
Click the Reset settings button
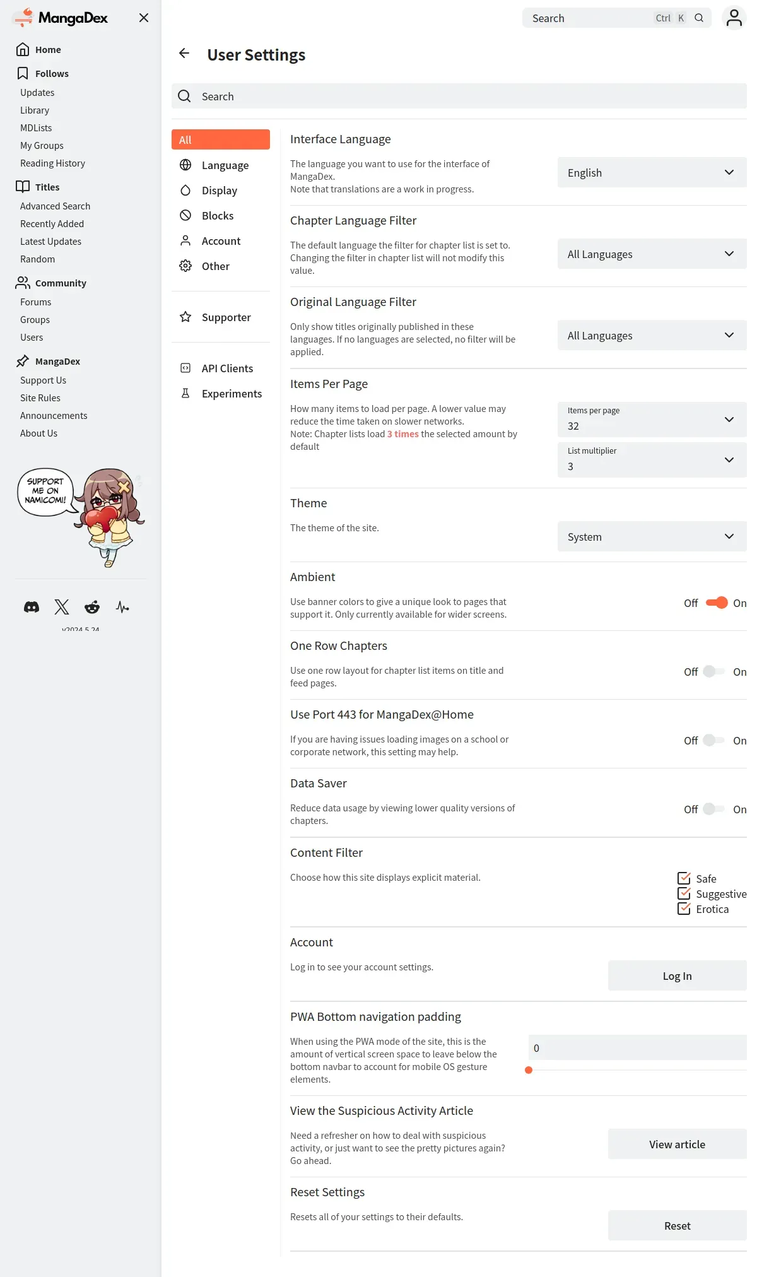(678, 1225)
